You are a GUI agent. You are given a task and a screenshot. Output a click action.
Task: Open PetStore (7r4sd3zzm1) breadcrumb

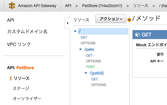click(102, 6)
